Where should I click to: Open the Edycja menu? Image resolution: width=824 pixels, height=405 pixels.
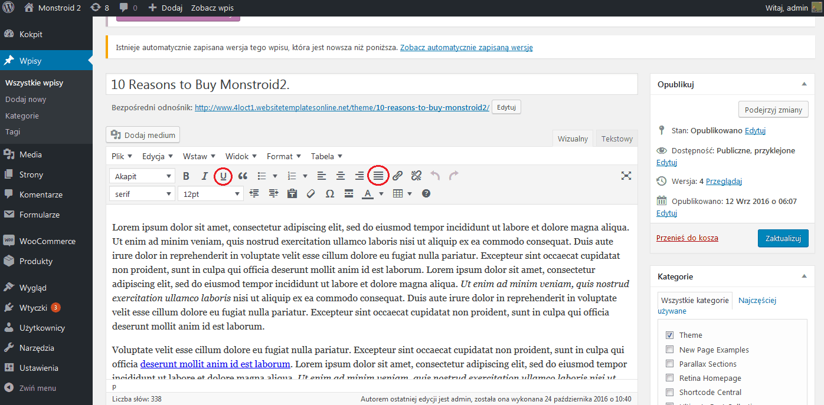tap(157, 156)
